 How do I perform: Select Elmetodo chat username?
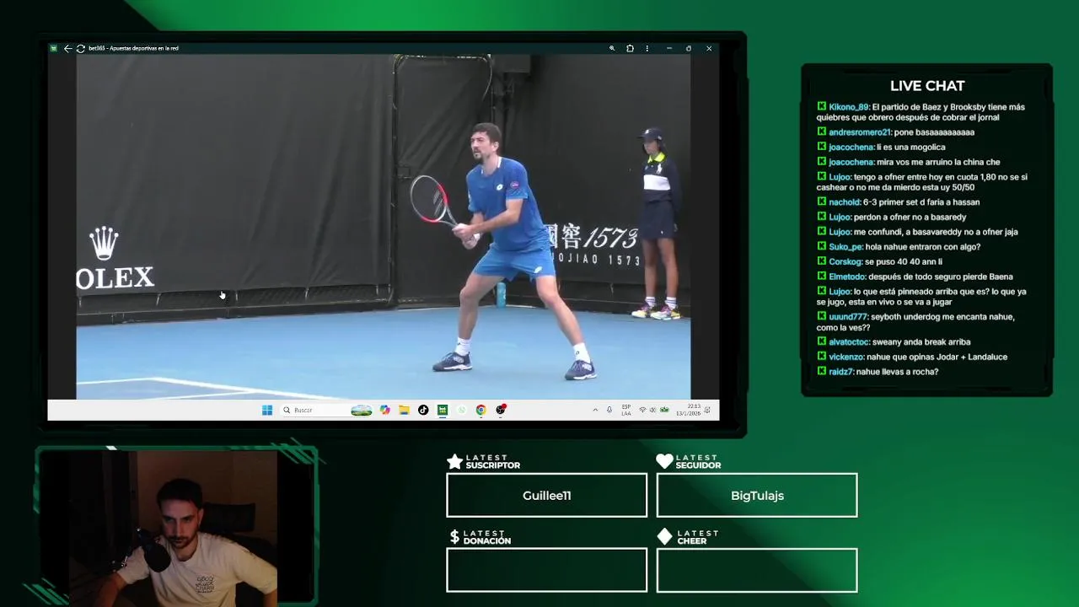(847, 277)
